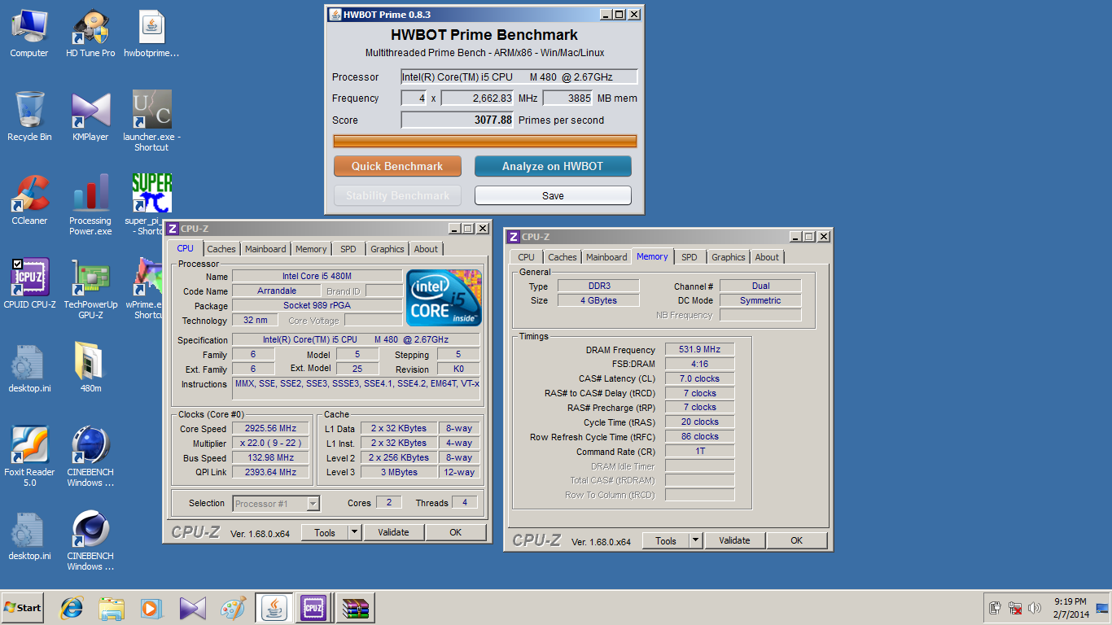The width and height of the screenshot is (1112, 625).
Task: Click OK in left CPU-Z window
Action: click(455, 532)
